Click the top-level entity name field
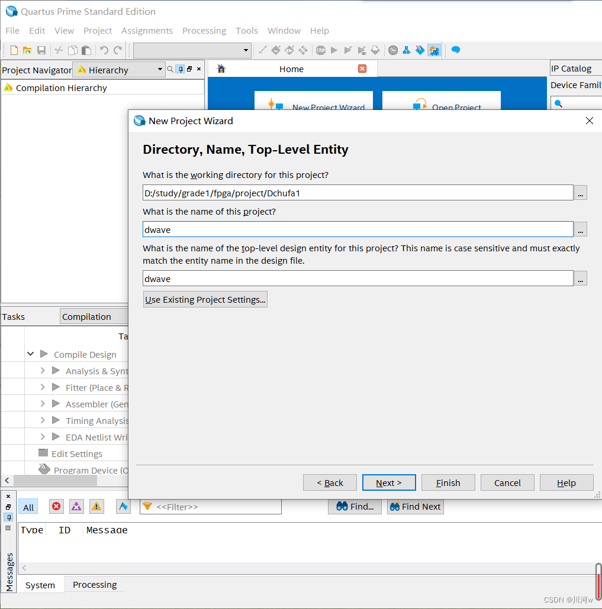 (x=358, y=278)
